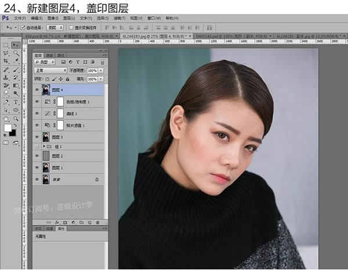Toggle the layer filter switch
This screenshot has height=272, width=348.
coord(102,62)
